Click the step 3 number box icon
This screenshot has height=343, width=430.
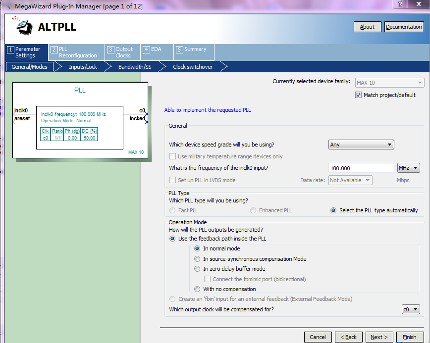[x=110, y=49]
